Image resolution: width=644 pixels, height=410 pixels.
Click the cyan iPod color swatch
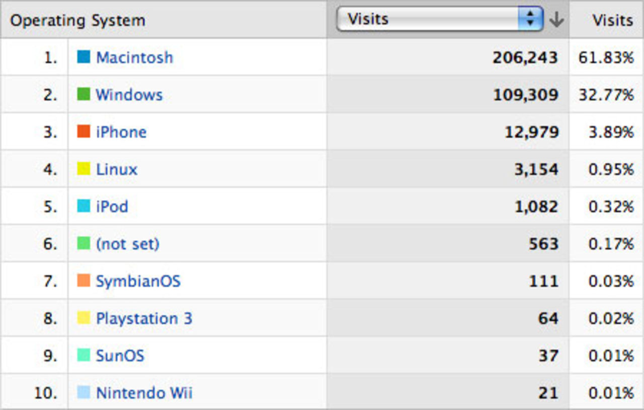tap(84, 206)
